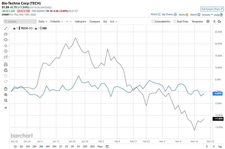Open Notes edit icon
Image resolution: width=225 pixels, height=149 pixels.
pos(159,14)
